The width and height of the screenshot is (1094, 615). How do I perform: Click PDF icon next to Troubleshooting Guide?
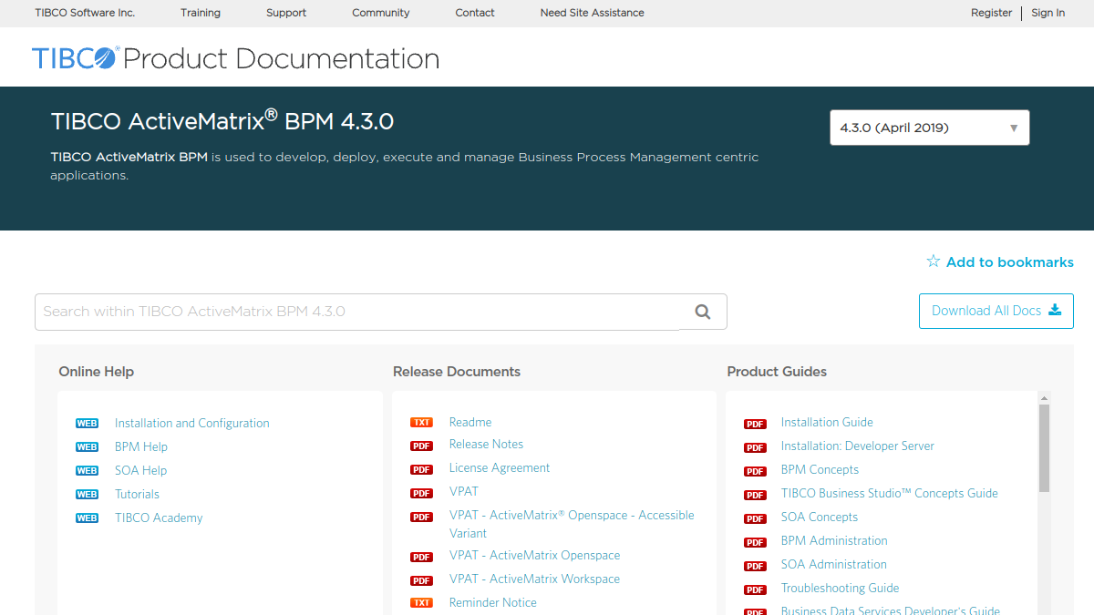pyautogui.click(x=755, y=590)
